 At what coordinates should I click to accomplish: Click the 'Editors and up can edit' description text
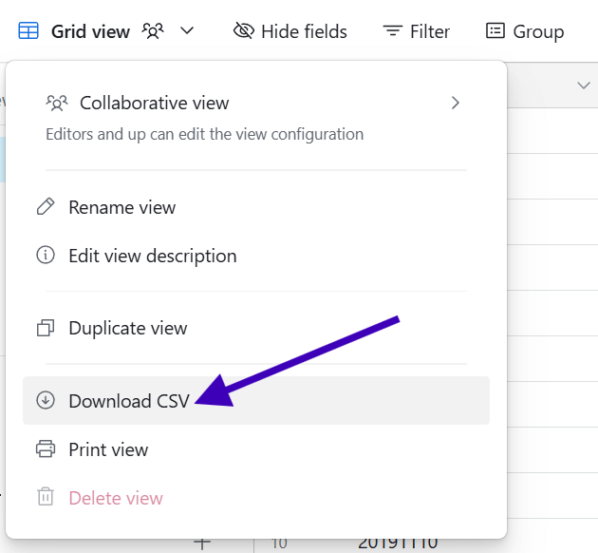point(204,135)
